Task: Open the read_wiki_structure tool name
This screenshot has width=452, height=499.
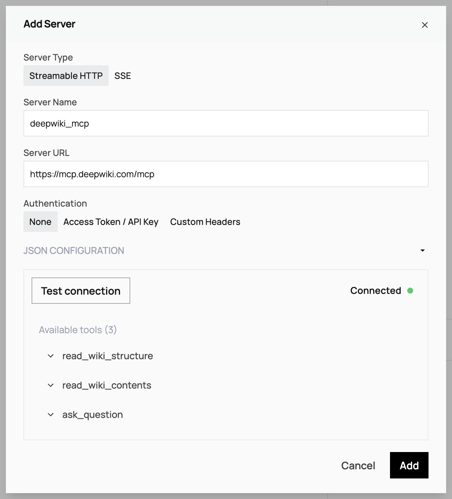Action: tap(107, 356)
